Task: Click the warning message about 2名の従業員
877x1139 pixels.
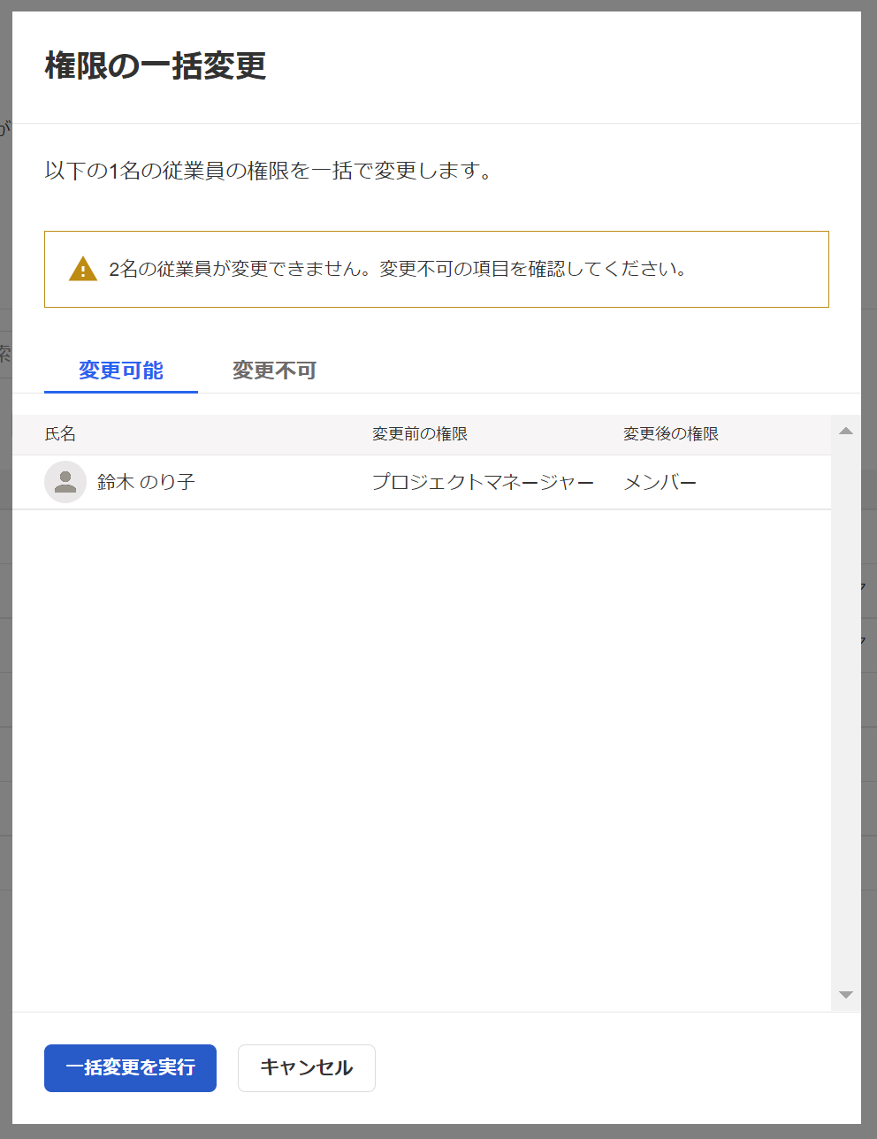Action: click(398, 269)
